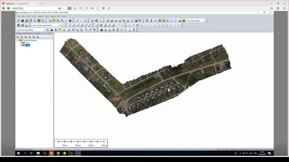Click the remote taskbar clock
This screenshot has width=289, height=162.
pyautogui.click(x=262, y=153)
